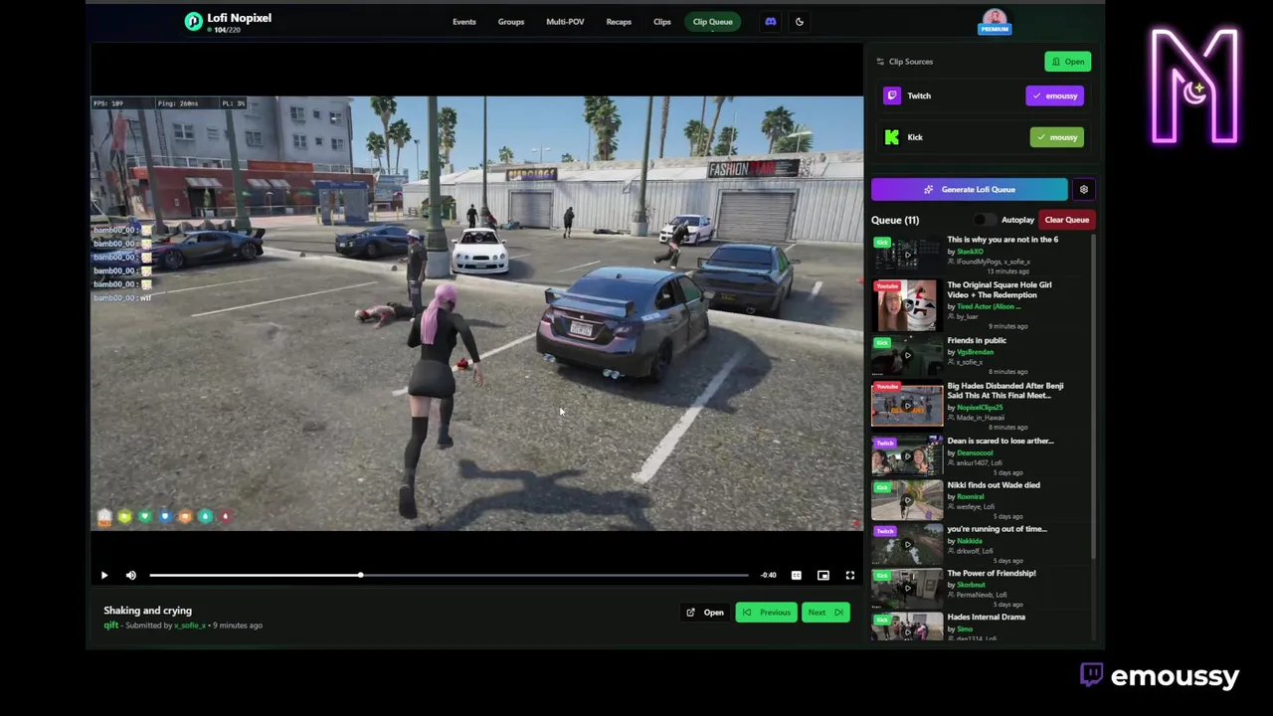Skip to the Next clip
The image size is (1273, 716).
pos(824,613)
